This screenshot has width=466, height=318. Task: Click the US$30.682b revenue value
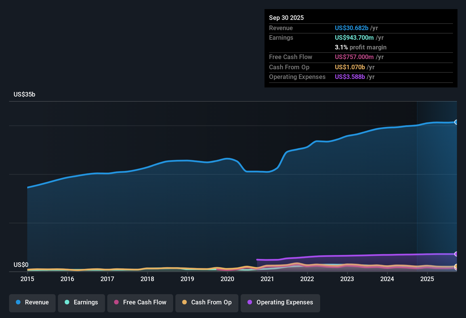tap(351, 28)
